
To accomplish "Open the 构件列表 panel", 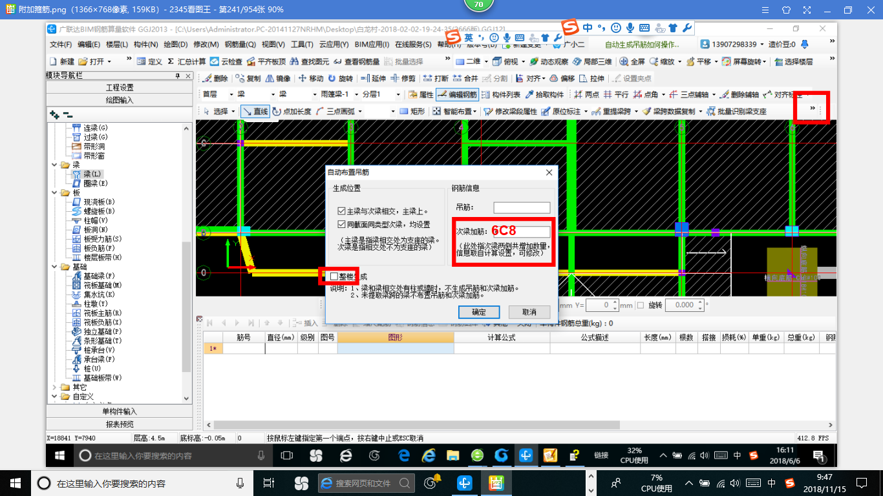I will (501, 94).
